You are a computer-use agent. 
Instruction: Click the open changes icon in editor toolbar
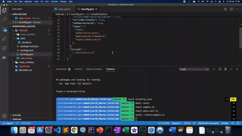pyautogui.click(x=225, y=9)
